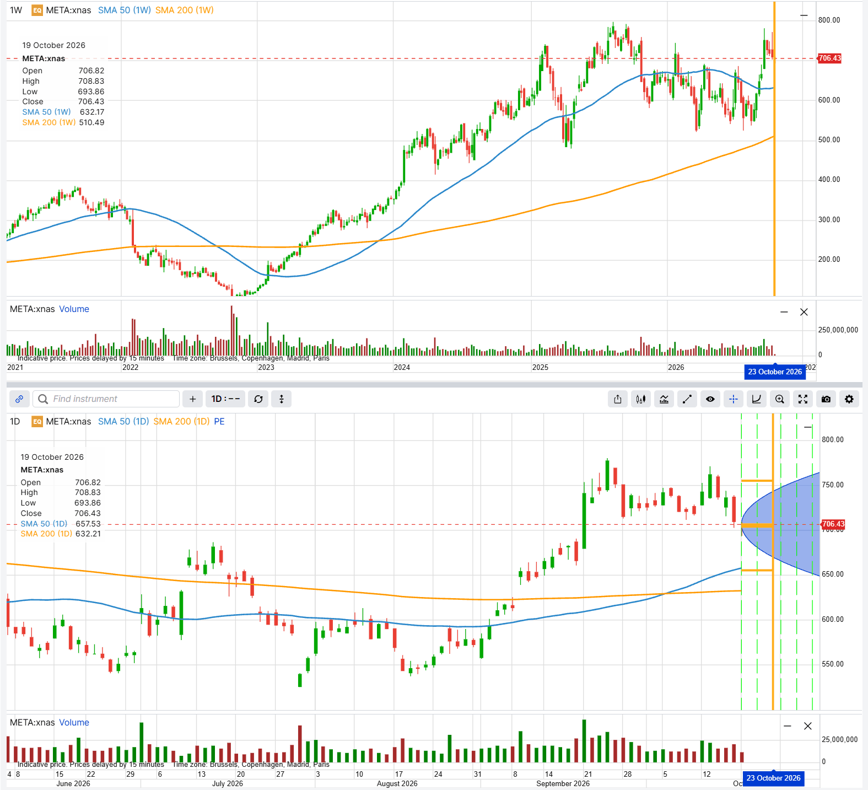Screen dimensions: 868x790
Task: Click the 706.43 price tag on weekly axis
Action: tap(829, 58)
